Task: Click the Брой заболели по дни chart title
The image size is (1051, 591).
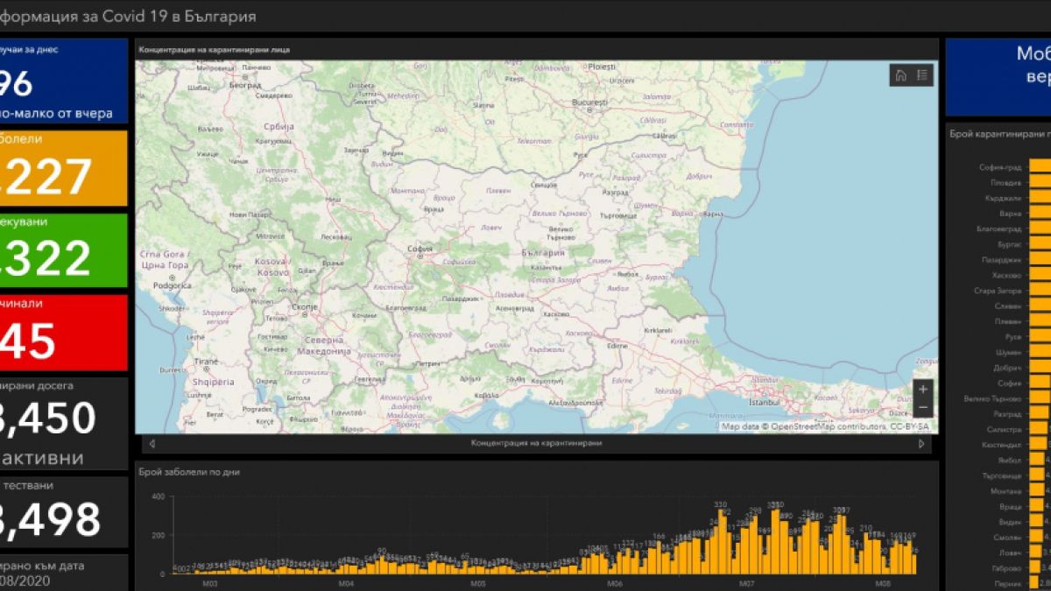Action: pos(188,472)
